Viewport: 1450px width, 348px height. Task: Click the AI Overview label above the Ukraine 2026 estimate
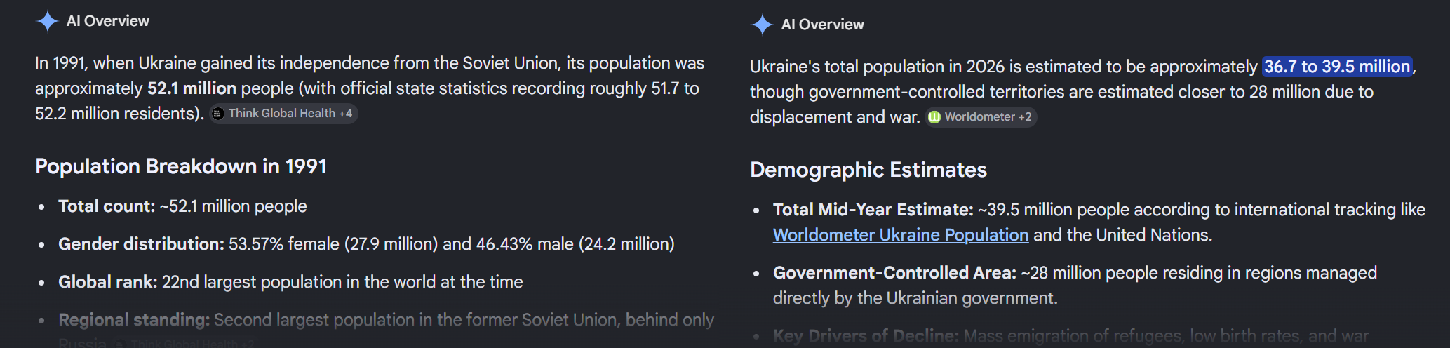click(x=822, y=25)
